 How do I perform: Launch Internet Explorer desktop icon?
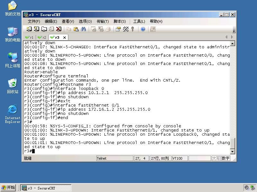[13, 114]
